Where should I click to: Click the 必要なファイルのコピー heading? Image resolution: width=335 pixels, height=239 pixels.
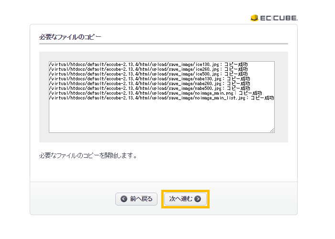(70, 37)
